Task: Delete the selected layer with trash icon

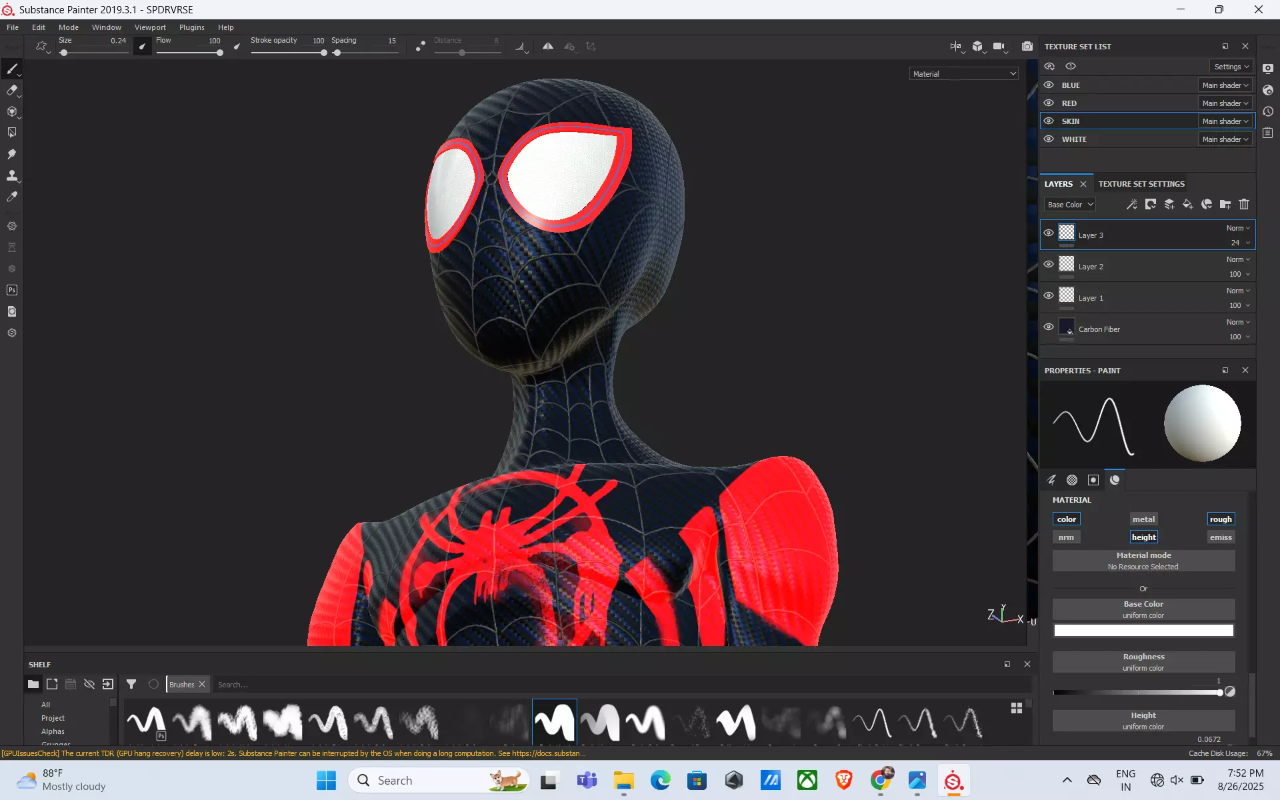Action: pyautogui.click(x=1244, y=205)
